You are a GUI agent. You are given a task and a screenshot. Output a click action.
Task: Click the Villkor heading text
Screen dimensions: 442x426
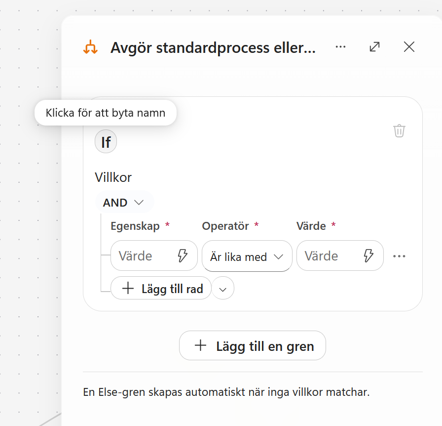(x=113, y=177)
